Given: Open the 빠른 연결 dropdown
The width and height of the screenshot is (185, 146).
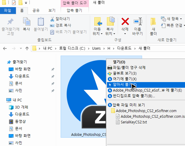Looking at the screenshot, I should (x=173, y=25).
